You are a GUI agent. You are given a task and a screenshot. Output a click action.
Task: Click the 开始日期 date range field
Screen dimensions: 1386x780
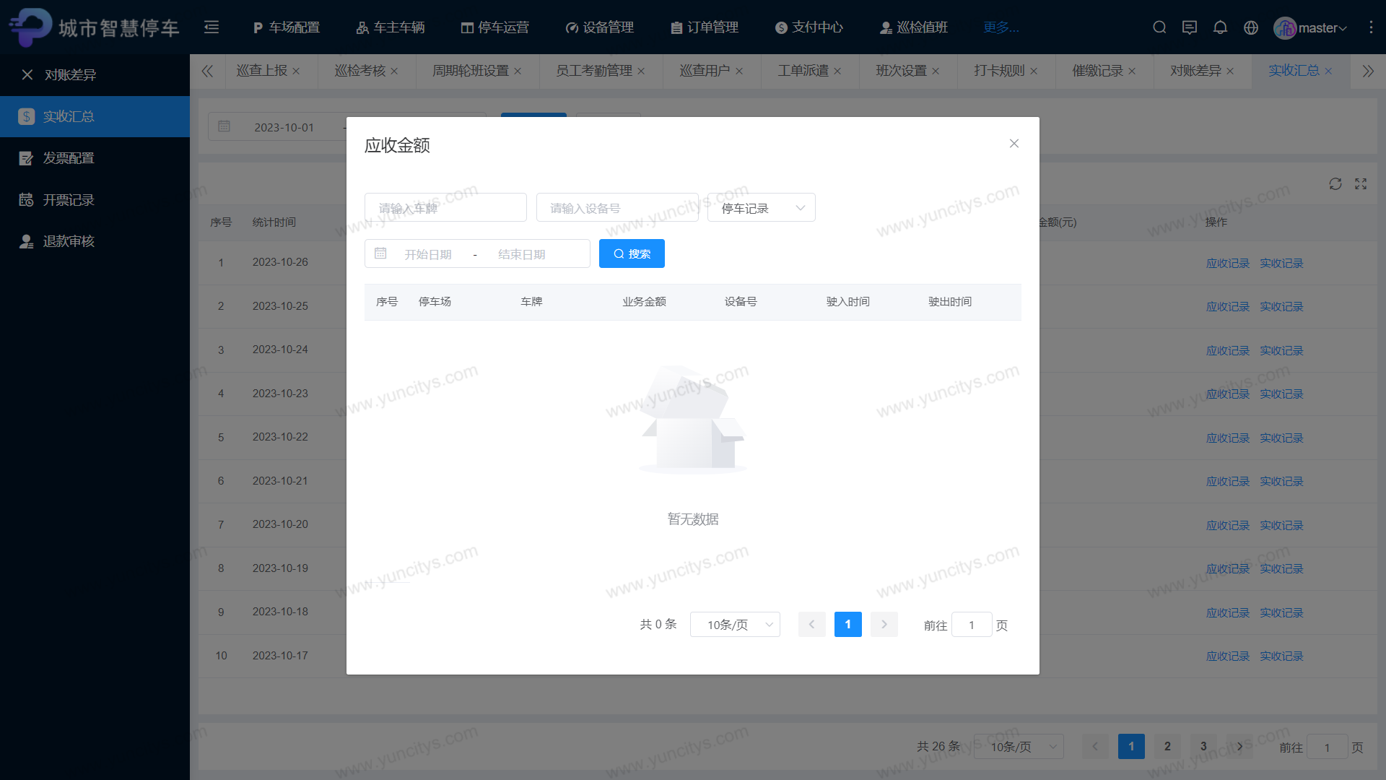[428, 254]
